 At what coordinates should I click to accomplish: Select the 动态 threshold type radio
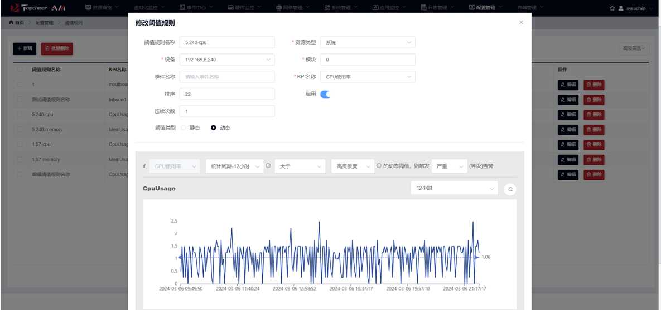(x=213, y=127)
